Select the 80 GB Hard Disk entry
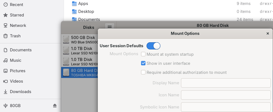This screenshot has height=112, width=273. (80, 72)
